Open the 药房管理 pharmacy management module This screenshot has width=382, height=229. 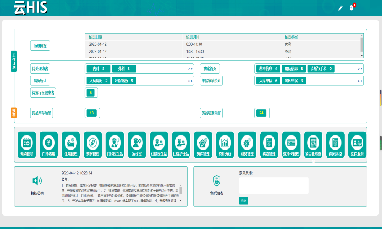[x=93, y=145]
